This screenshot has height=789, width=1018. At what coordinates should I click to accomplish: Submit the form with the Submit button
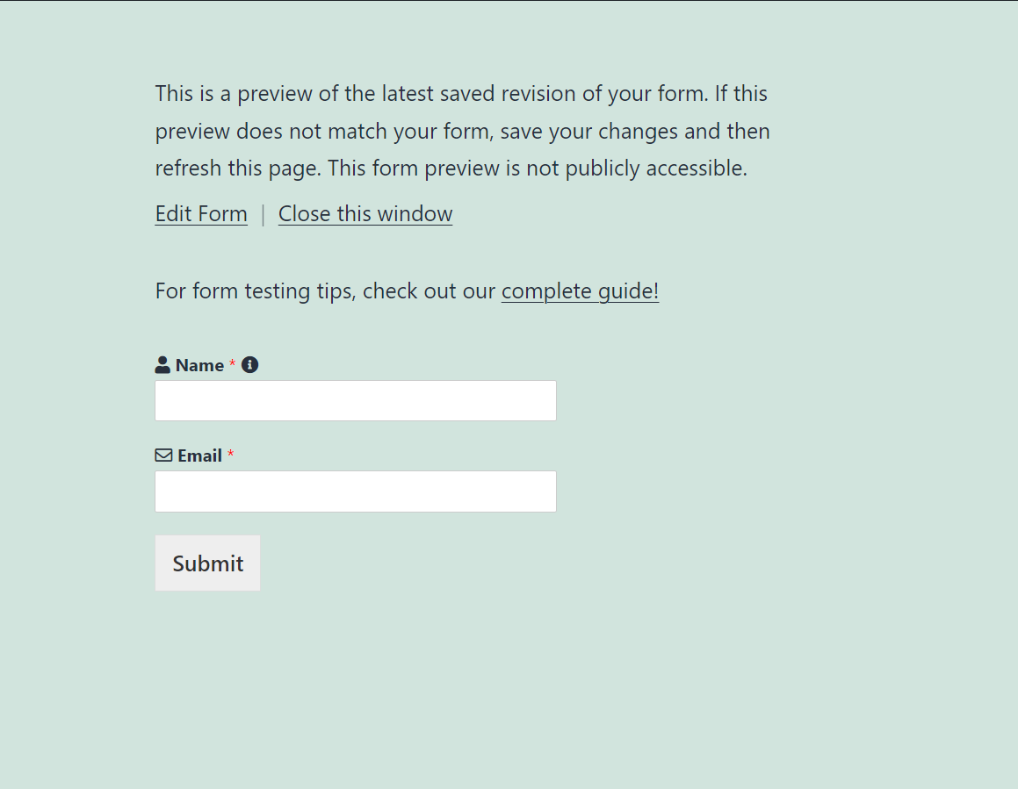[x=208, y=563]
